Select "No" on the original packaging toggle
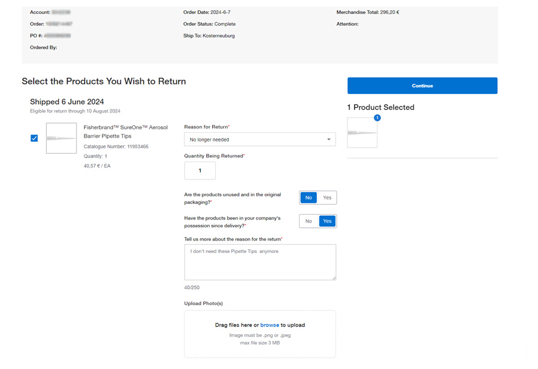The height and width of the screenshot is (369, 538). (308, 197)
